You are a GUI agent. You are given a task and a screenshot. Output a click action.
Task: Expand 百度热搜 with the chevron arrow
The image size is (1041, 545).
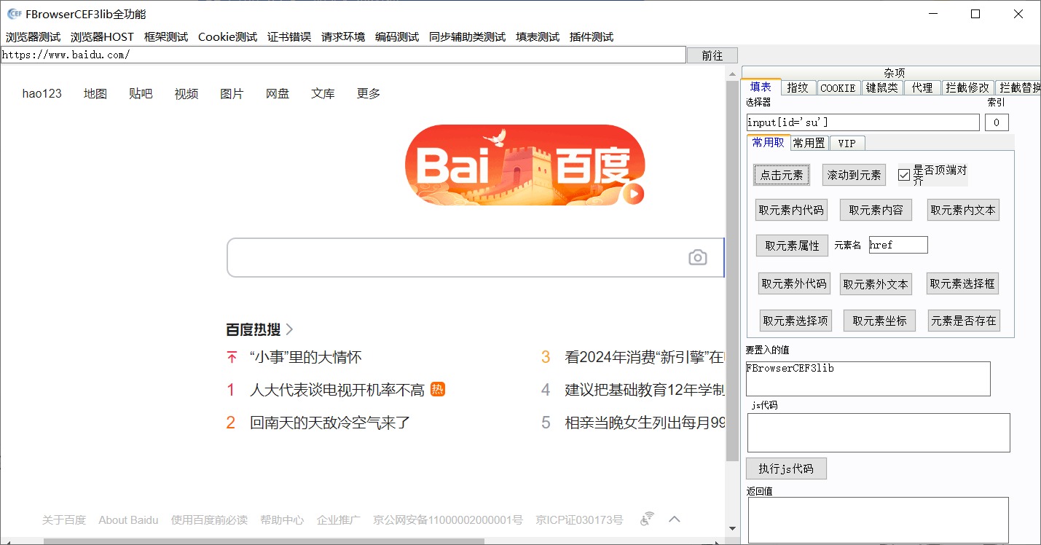pyautogui.click(x=289, y=329)
